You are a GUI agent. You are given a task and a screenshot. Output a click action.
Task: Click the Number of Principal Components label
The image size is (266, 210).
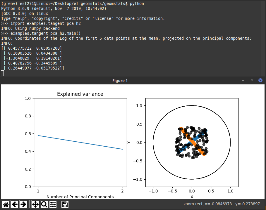coord(80,197)
